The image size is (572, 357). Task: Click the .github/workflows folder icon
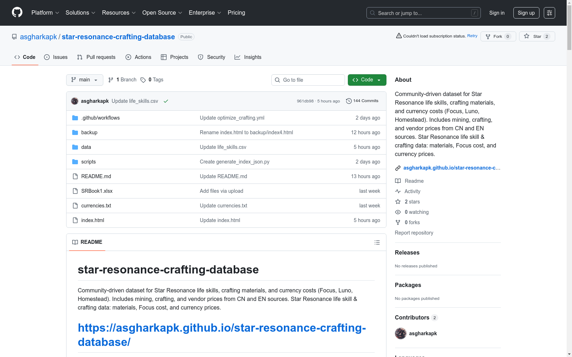pos(75,118)
